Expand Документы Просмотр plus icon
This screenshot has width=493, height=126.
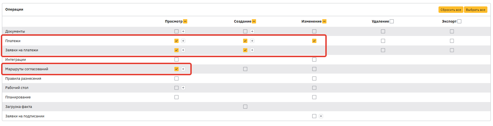tap(183, 31)
